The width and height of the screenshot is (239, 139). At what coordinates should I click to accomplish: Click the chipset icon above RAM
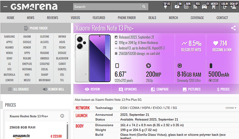pyautogui.click(x=180, y=66)
